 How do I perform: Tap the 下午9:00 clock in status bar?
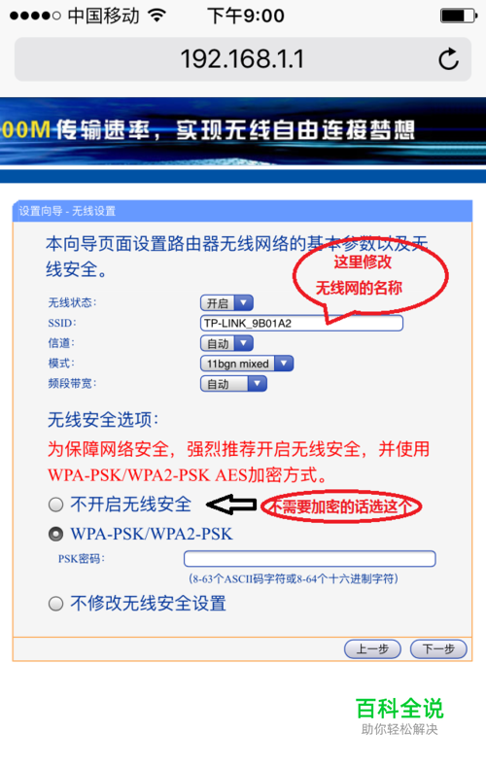click(246, 17)
